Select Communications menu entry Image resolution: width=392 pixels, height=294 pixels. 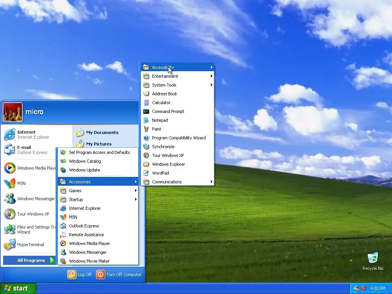[178, 182]
